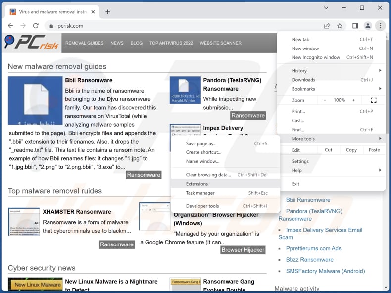Select Extensions from More tools submenu
Image resolution: width=391 pixels, height=293 pixels.
(x=197, y=184)
